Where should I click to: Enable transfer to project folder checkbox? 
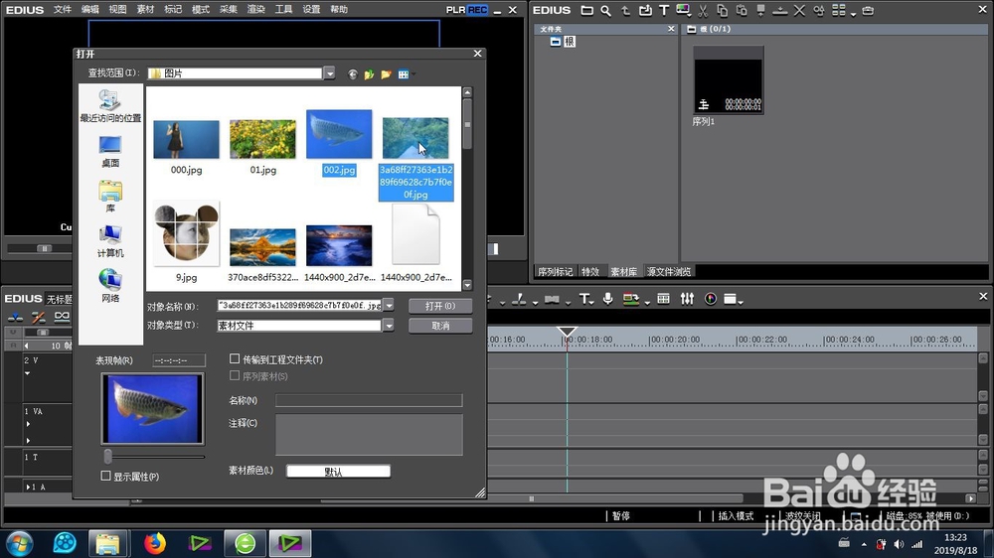[235, 359]
